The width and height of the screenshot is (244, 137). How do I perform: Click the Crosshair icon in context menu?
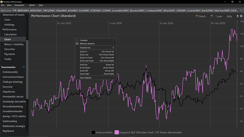click(77, 40)
